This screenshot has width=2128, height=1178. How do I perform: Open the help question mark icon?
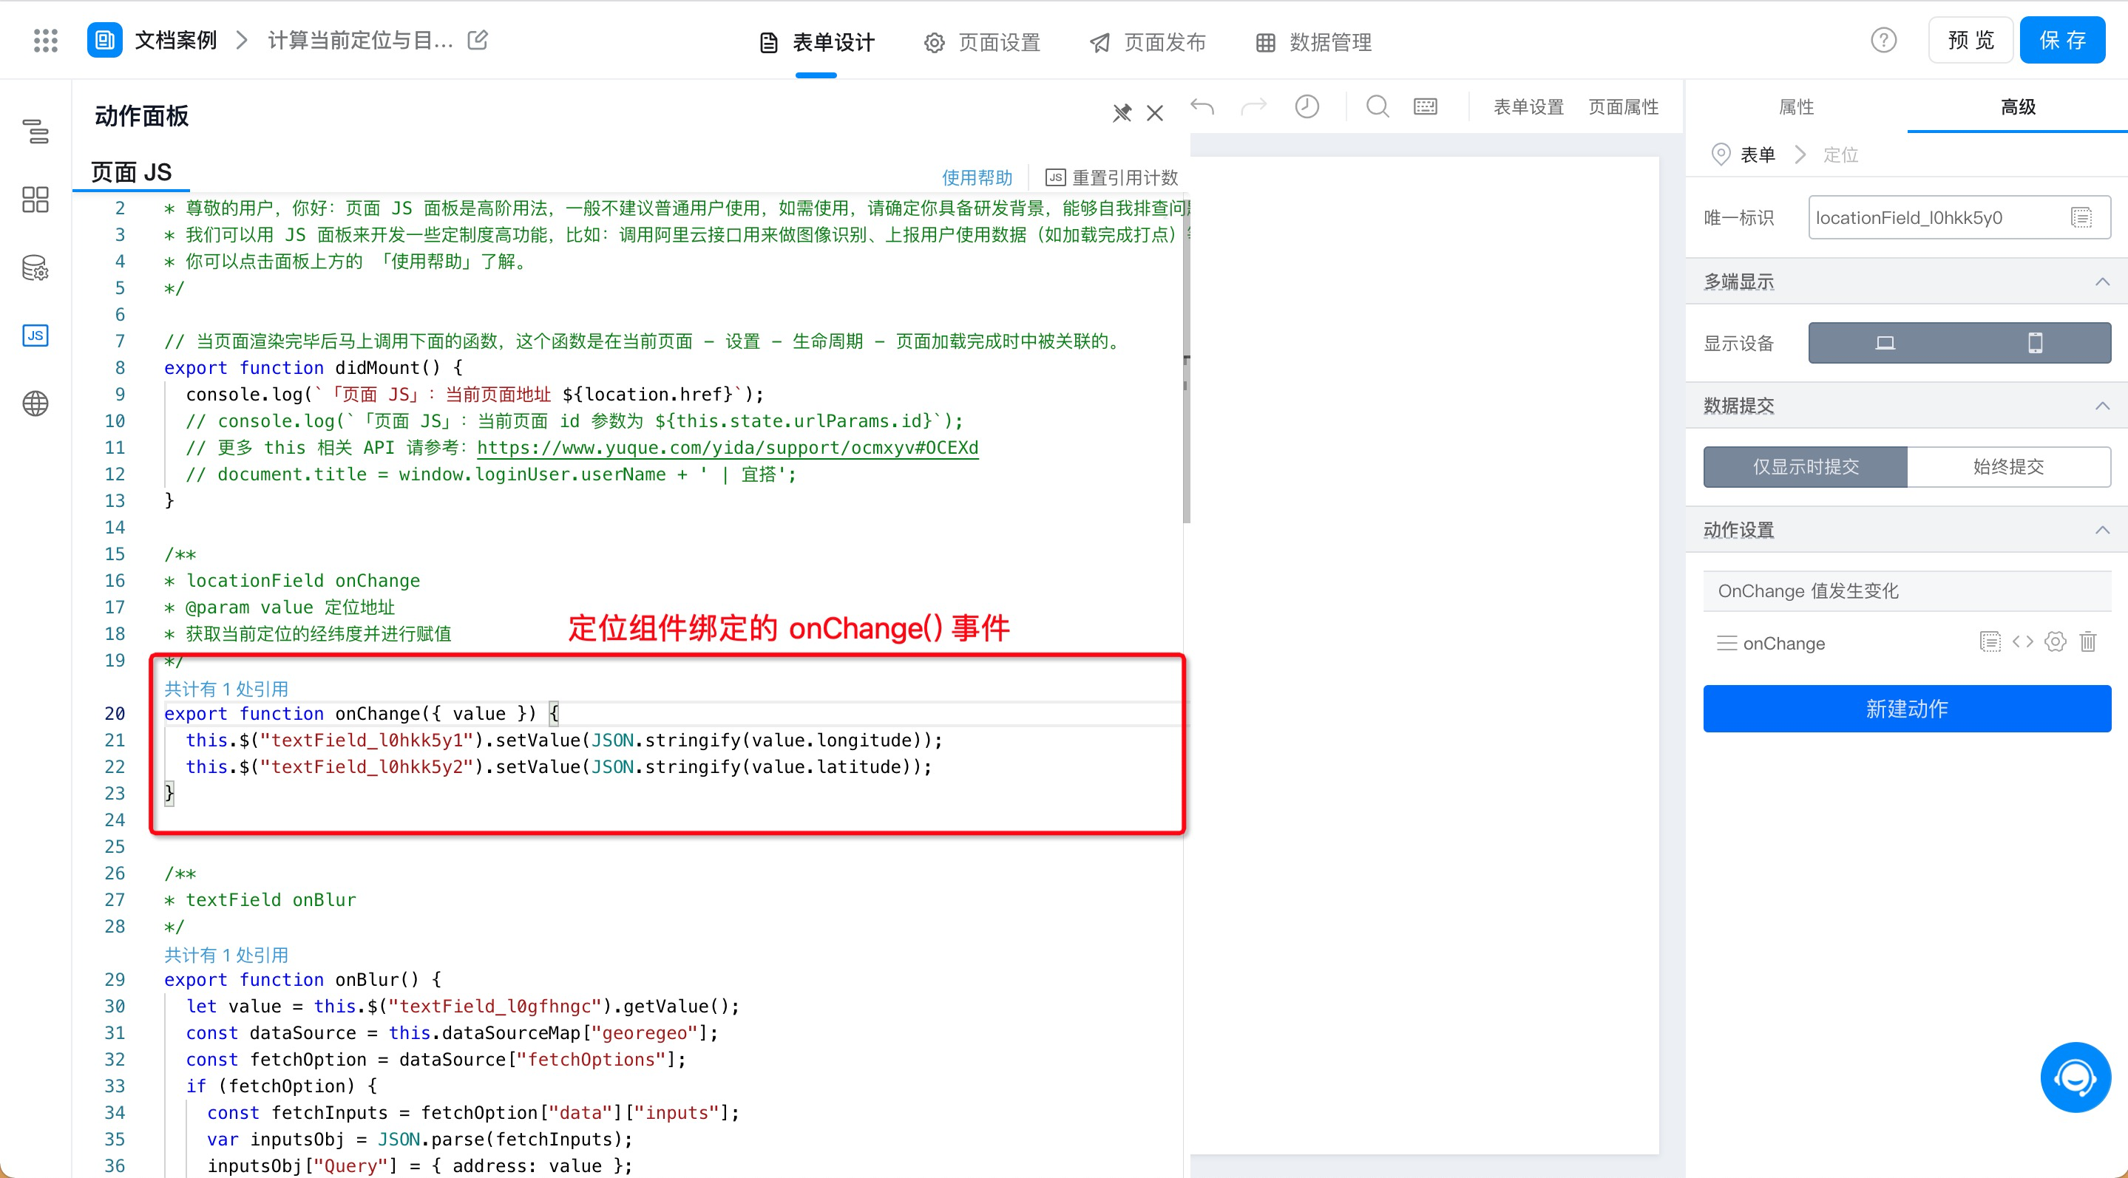[1883, 41]
